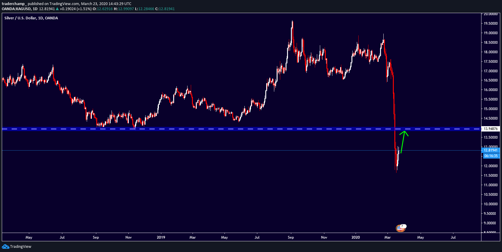This screenshot has height=252, width=502.
Task: Click the 06:16:35 bar countdown label
Action: click(x=491, y=156)
